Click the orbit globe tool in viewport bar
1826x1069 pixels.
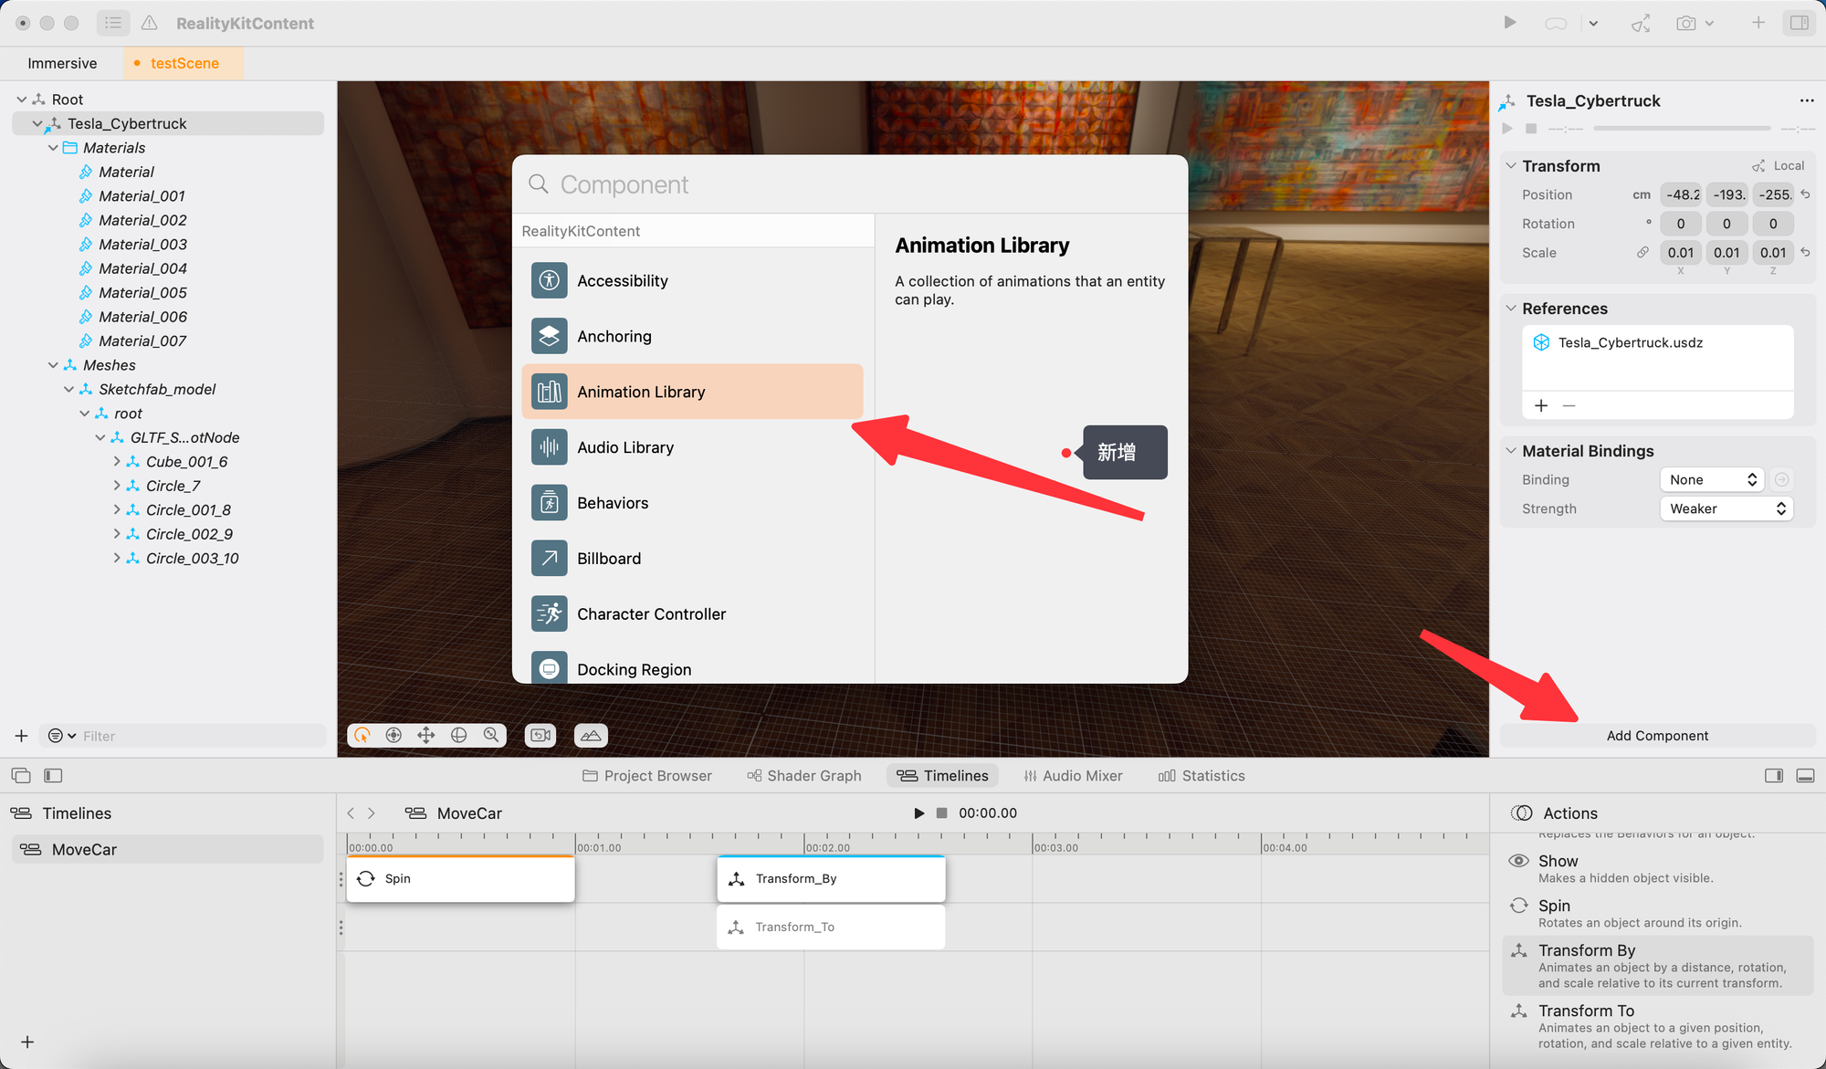(x=459, y=735)
